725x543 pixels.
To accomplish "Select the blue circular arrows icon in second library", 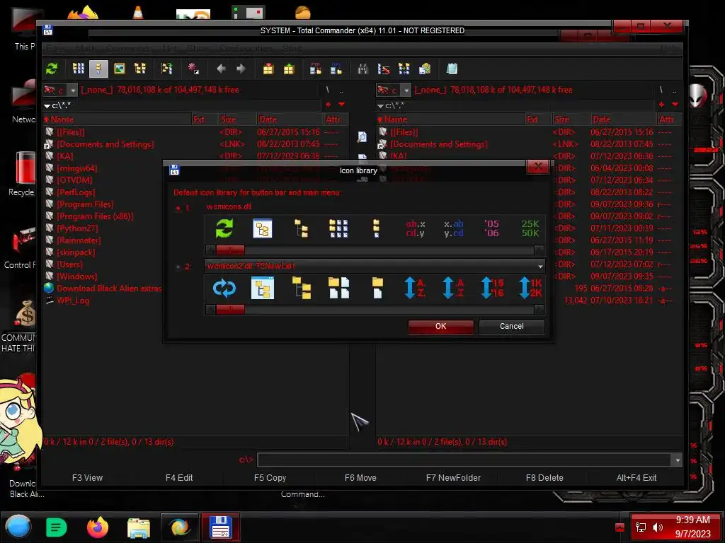I will [224, 288].
